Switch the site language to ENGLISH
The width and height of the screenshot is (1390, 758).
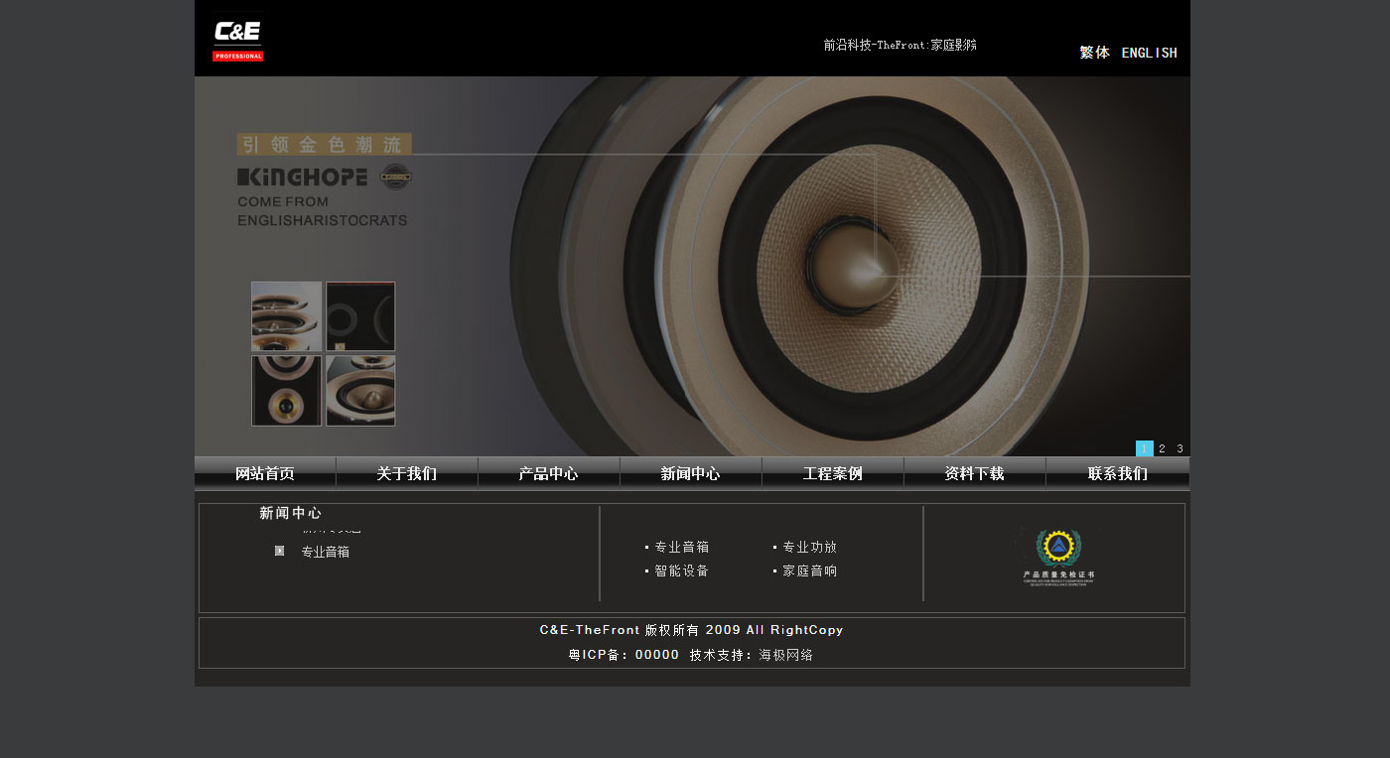pos(1150,53)
